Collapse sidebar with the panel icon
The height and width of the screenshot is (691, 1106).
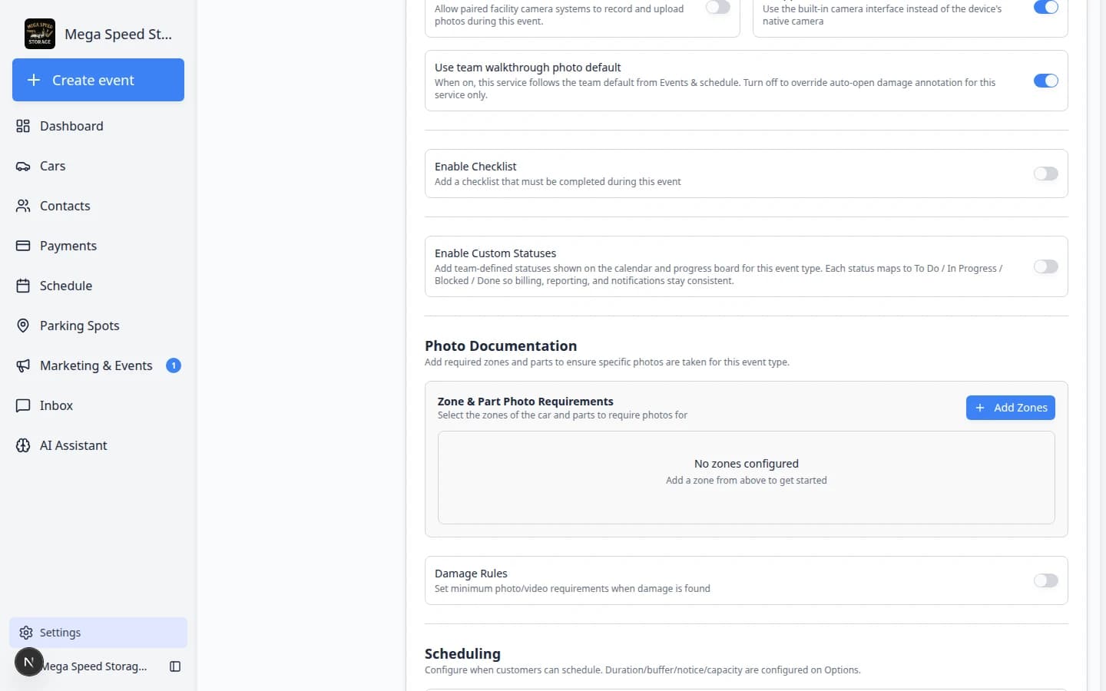tap(175, 666)
